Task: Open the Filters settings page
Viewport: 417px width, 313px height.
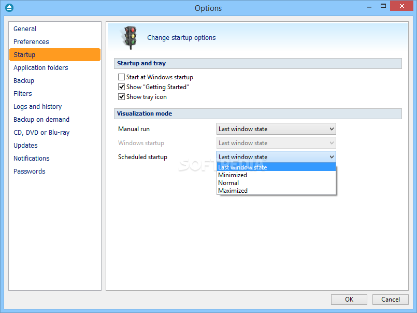Action: [55, 93]
